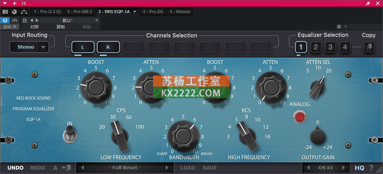Open the gear settings icon
Image resolution: width=383 pixels, height=174 pixels.
pyautogui.click(x=339, y=27)
